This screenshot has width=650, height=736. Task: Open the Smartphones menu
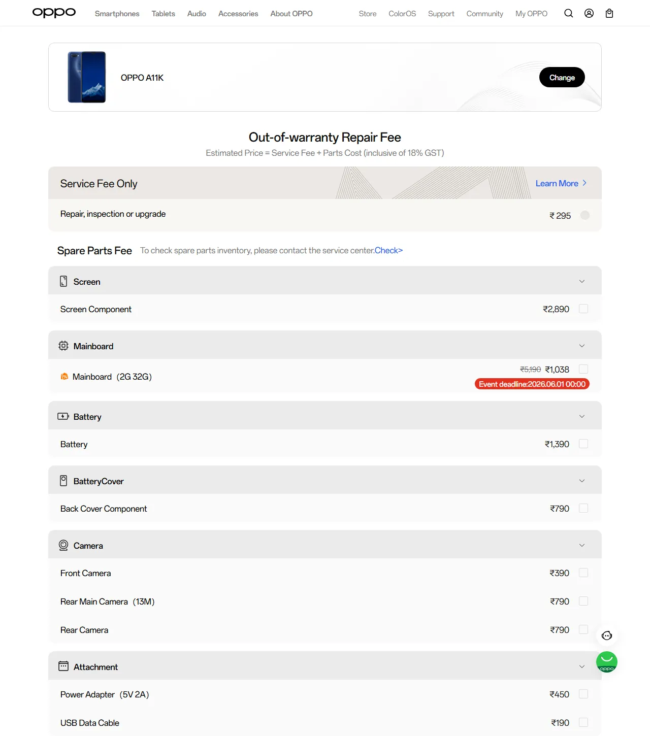117,14
